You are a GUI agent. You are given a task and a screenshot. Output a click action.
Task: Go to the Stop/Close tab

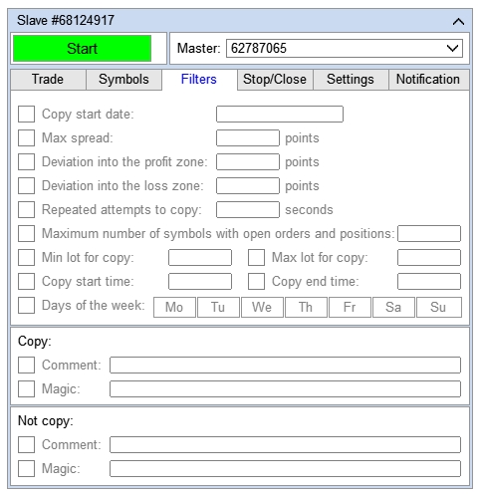275,80
